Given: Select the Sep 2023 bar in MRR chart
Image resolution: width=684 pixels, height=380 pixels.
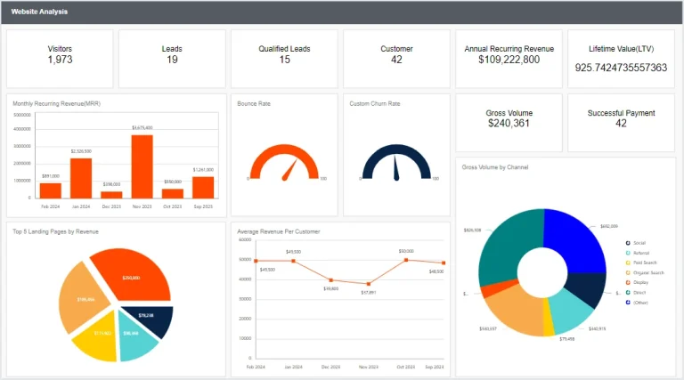Looking at the screenshot, I should click(x=203, y=188).
